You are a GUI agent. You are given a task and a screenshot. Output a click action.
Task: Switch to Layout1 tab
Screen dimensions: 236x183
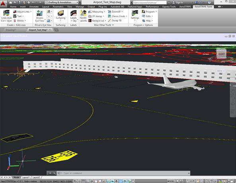tap(26, 177)
